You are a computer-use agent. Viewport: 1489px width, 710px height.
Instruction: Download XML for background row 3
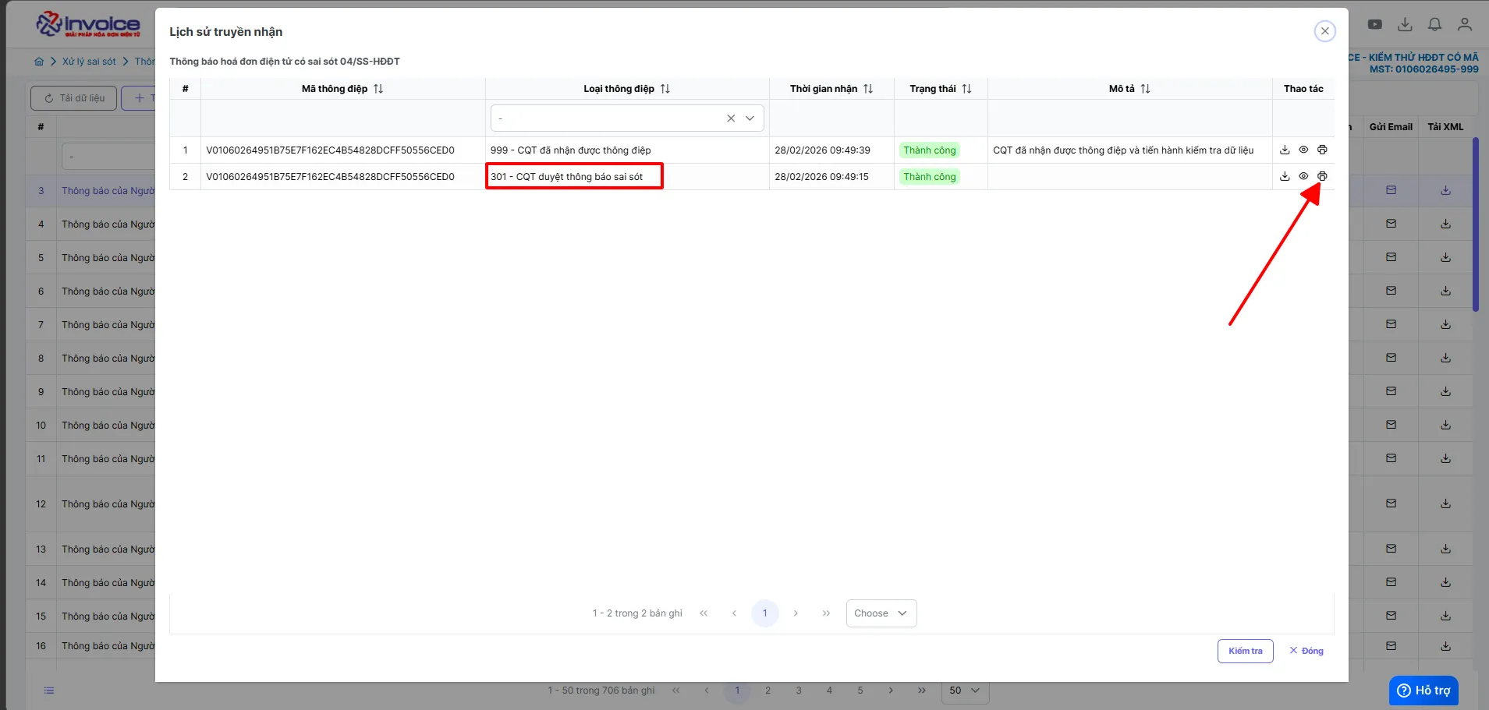pos(1445,190)
